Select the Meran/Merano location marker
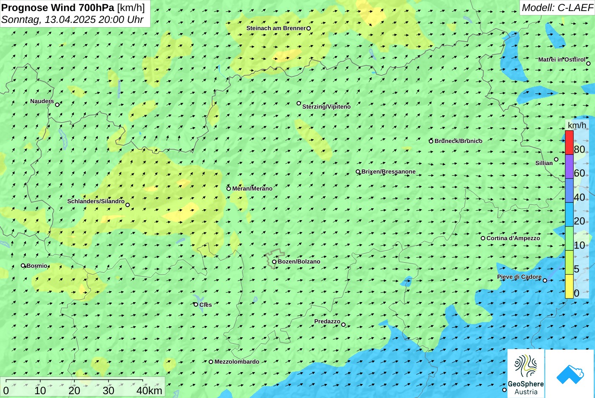 point(229,188)
